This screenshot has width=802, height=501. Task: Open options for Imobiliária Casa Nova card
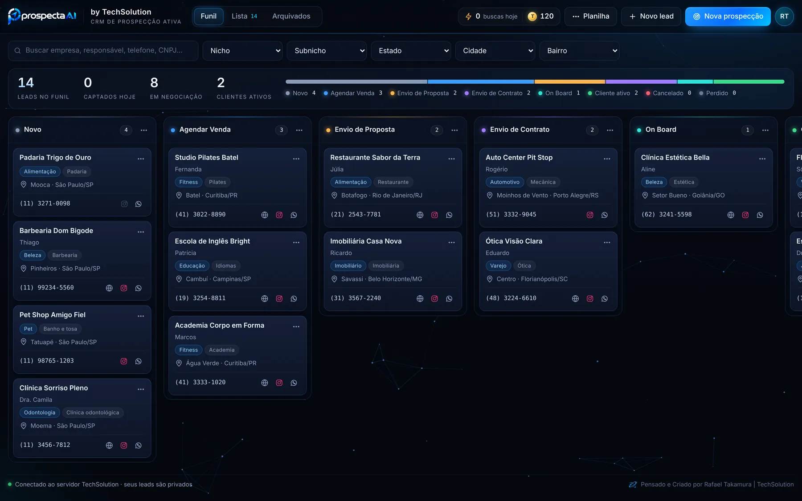(x=451, y=242)
